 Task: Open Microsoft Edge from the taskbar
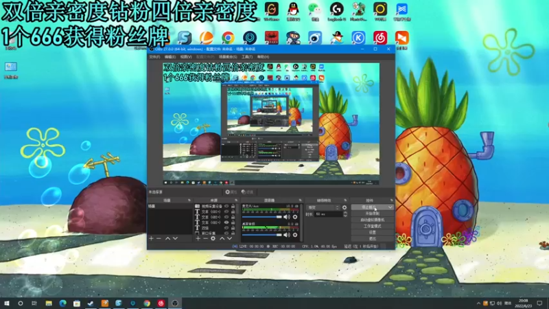(62, 303)
